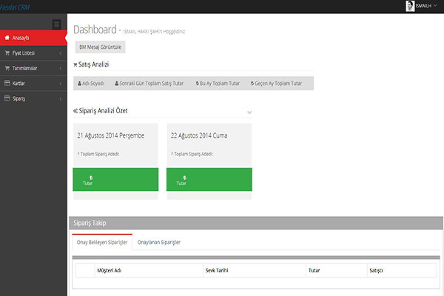Viewport: 444px width, 296px height.
Task: Open the ISMAILH user dropdown arrow
Action: coord(435,6)
